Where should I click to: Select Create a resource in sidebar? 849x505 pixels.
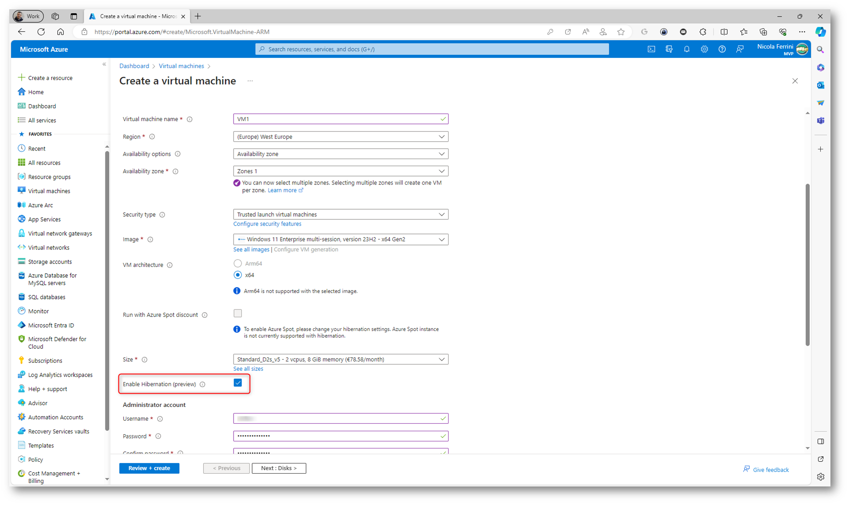[x=50, y=78]
